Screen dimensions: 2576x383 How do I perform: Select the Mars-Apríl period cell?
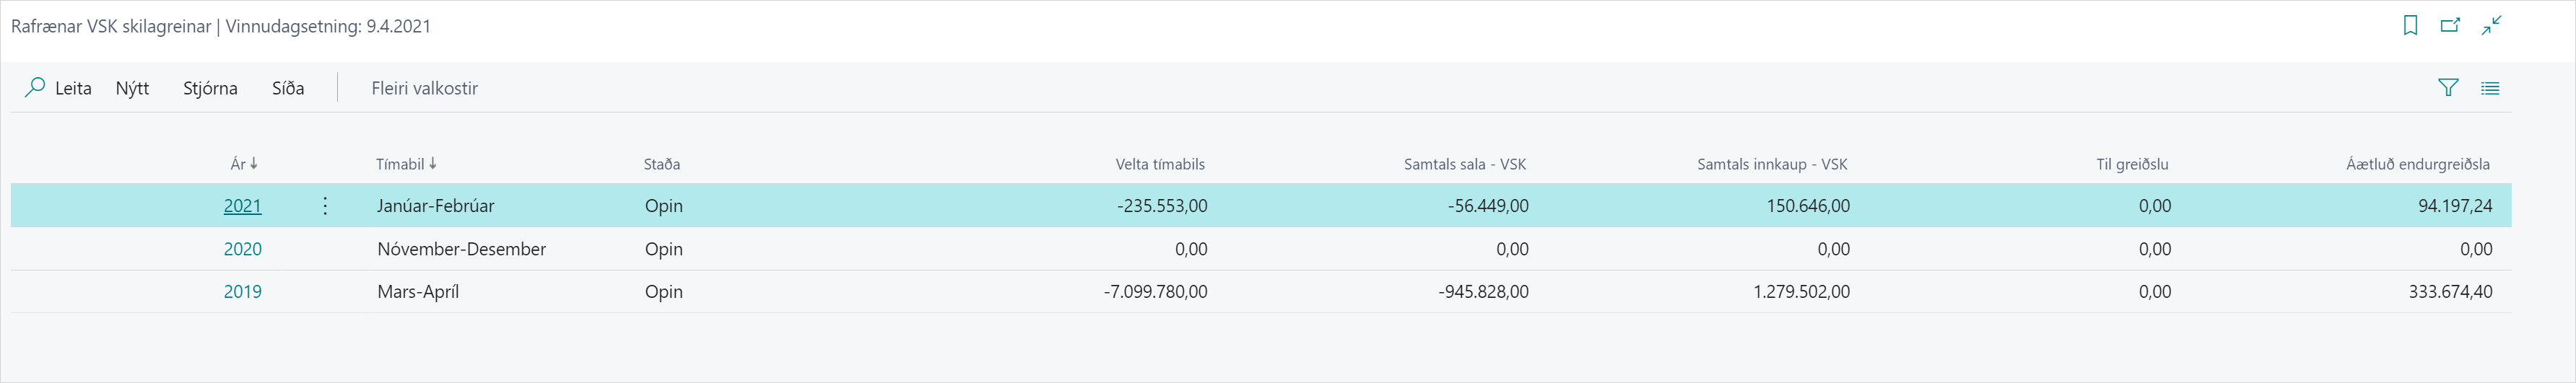(x=418, y=292)
